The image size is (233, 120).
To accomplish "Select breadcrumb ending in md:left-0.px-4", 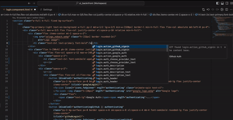I will (28, 15).
